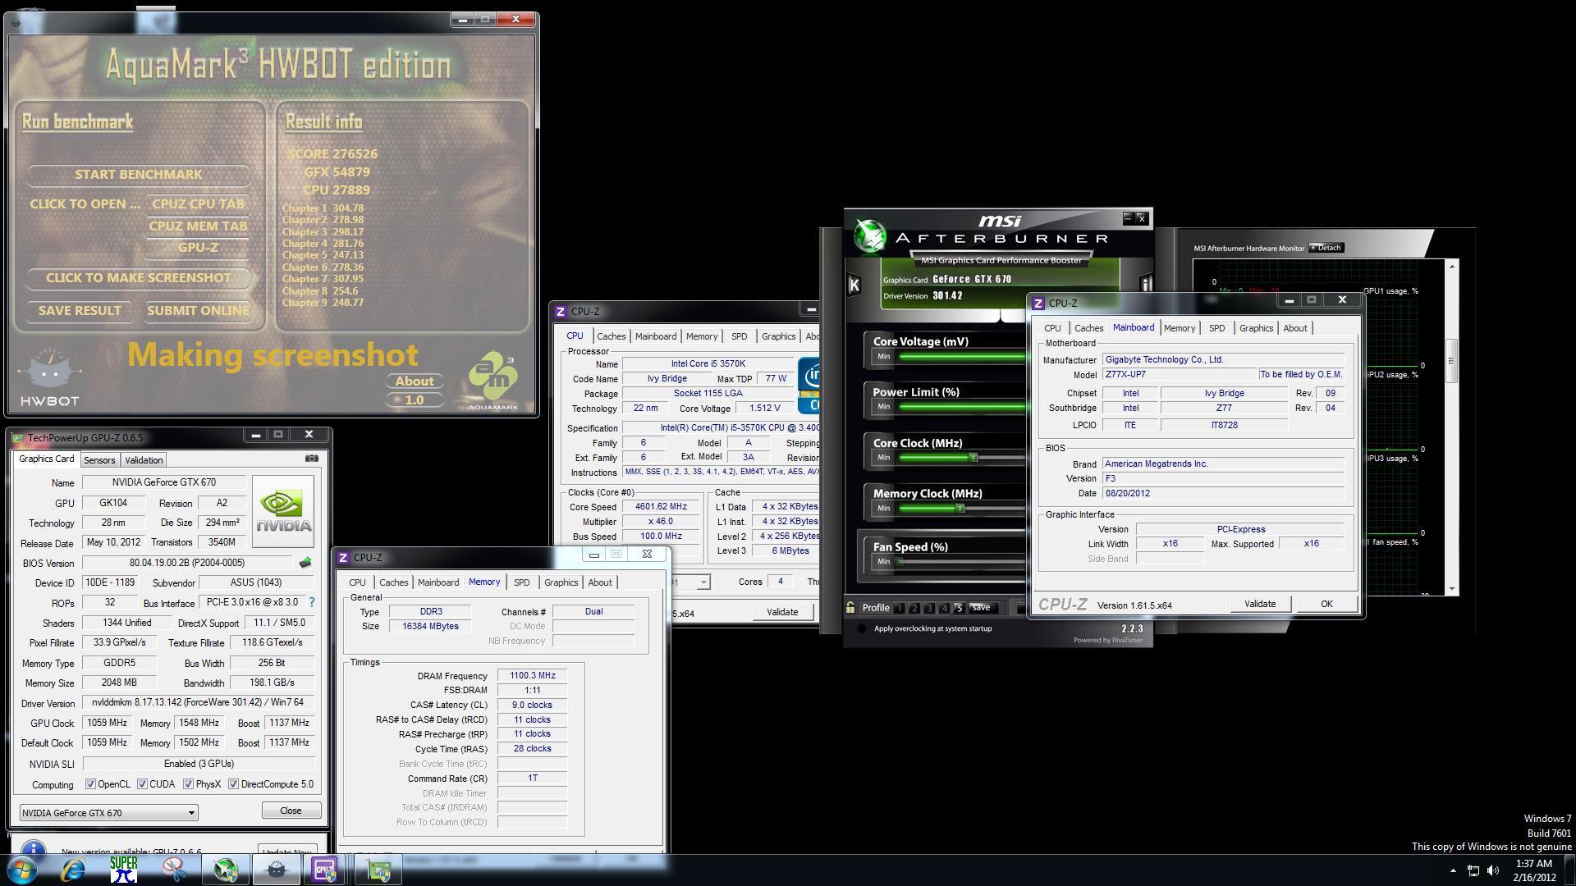Open processor selection dropdown in CPU-Z CPU window

pos(703,582)
